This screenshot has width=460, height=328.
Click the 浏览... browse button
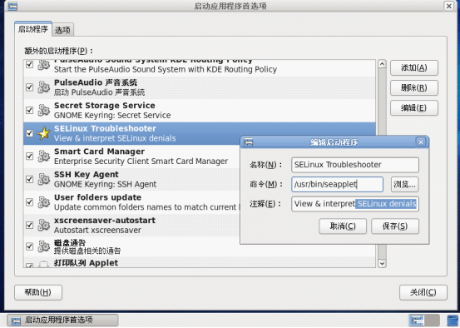click(x=404, y=185)
